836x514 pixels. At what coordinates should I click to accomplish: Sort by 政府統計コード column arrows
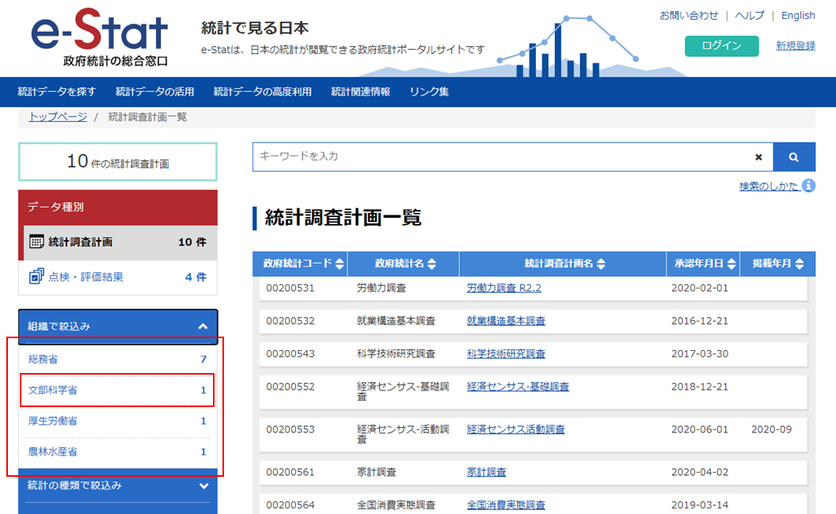[340, 265]
